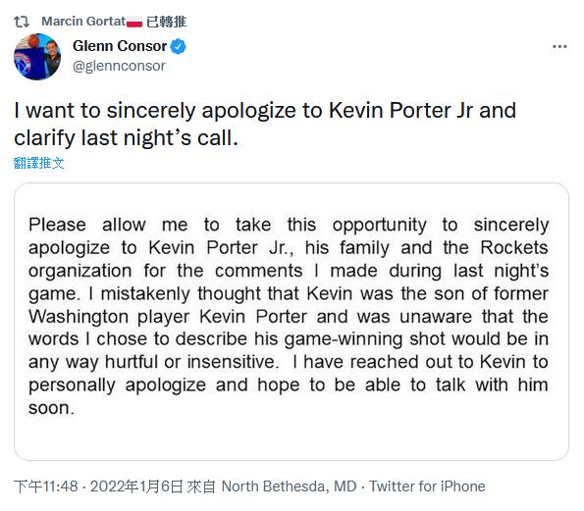This screenshot has height=511, width=584.
Task: Click the Twitter for iPhone source label
Action: coord(427,486)
